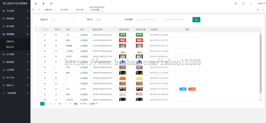This screenshot has width=266, height=123.
Task: Go to next page arrow in pagination
Action: pyautogui.click(x=55, y=104)
